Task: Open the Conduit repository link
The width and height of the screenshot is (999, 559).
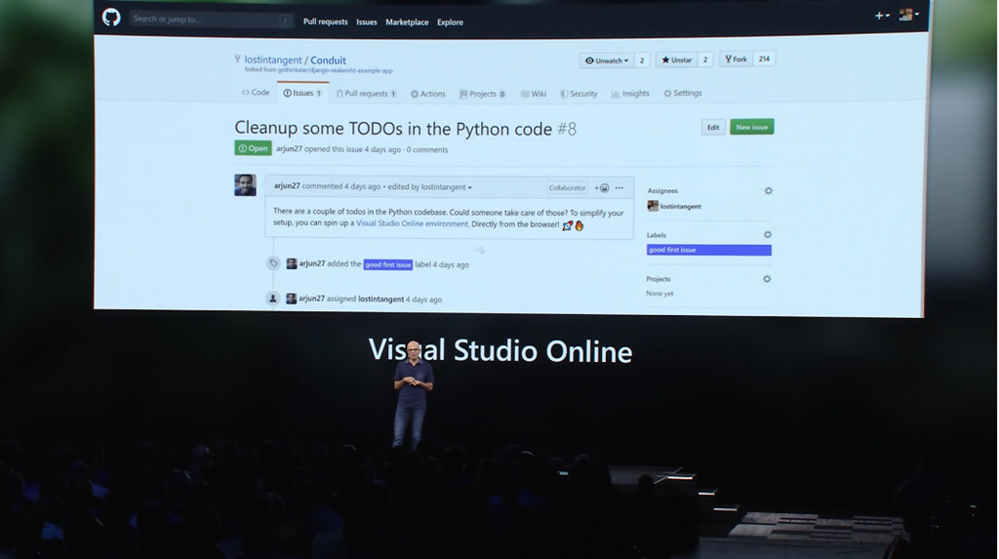Action: tap(328, 60)
